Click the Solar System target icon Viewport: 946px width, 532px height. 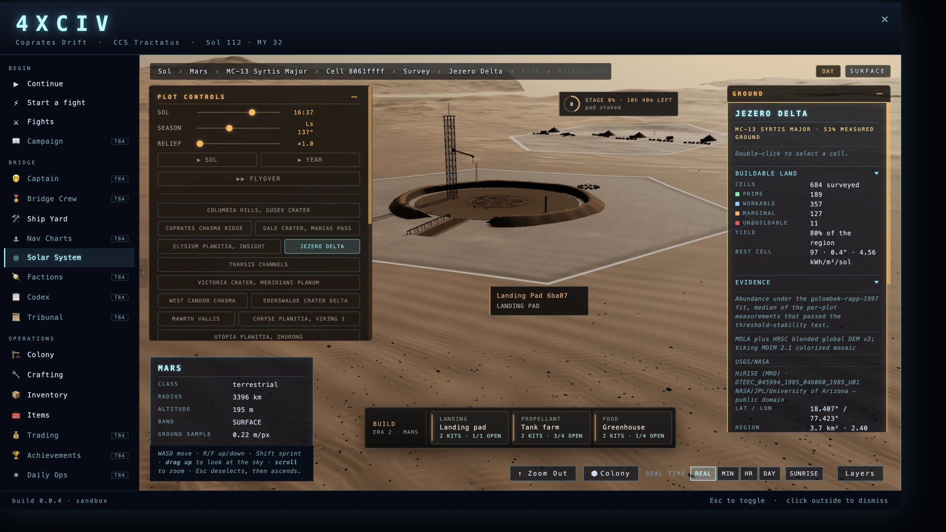(x=16, y=258)
